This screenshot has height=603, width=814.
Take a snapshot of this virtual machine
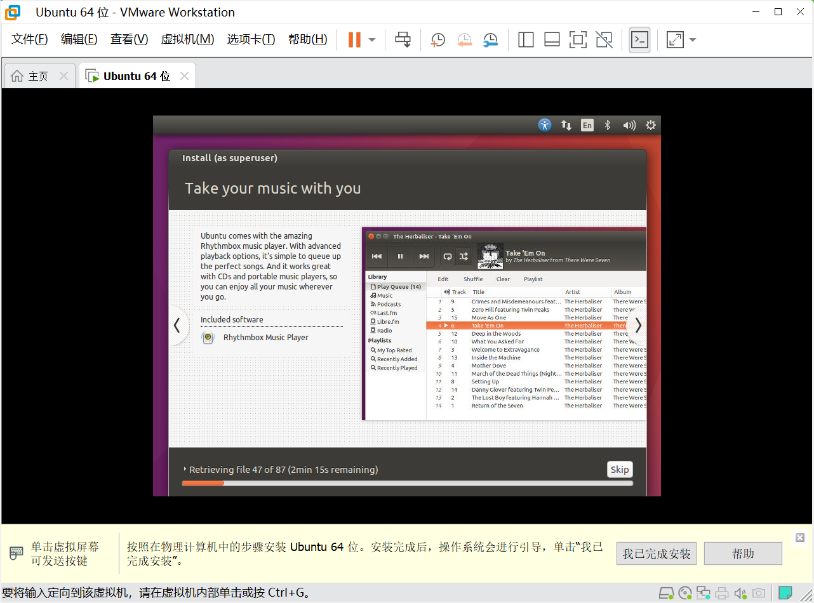437,40
